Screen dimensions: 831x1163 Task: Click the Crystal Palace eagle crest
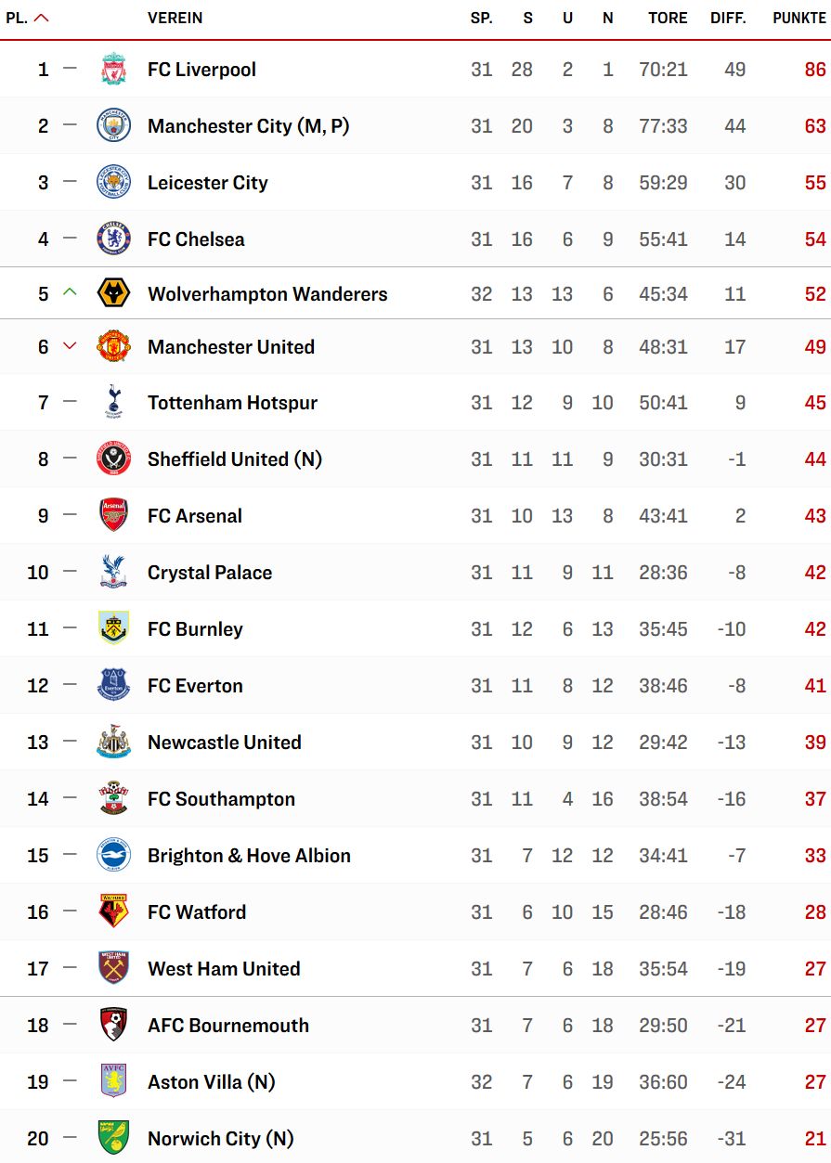coord(113,572)
